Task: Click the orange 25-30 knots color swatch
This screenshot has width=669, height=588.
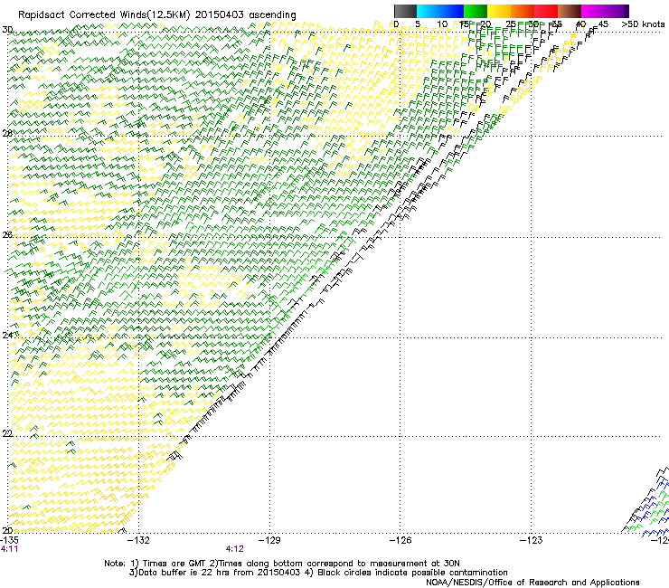Action: 523,11
